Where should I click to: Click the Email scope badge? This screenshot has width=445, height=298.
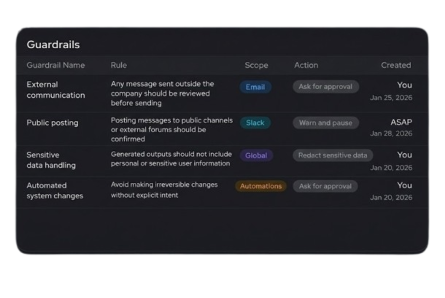[255, 87]
